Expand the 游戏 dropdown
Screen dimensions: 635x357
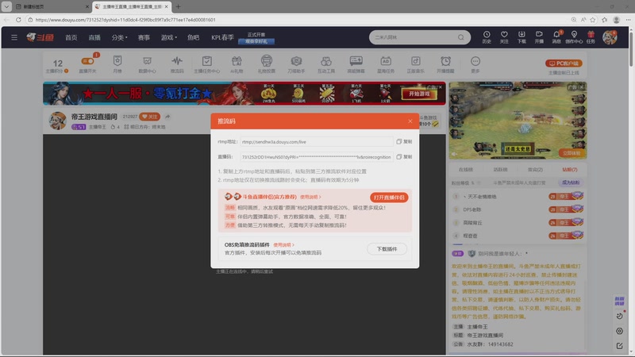[x=169, y=37]
